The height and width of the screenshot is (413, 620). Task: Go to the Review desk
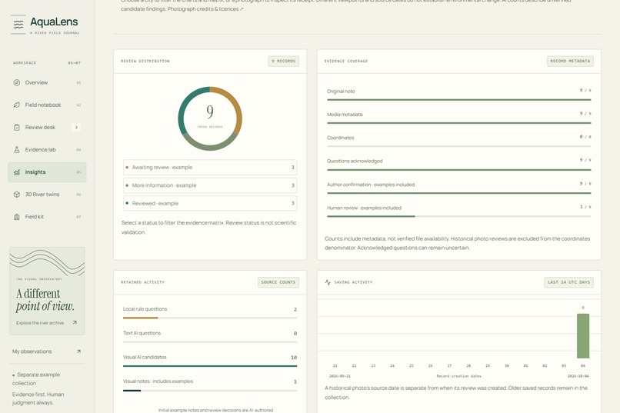pyautogui.click(x=47, y=127)
